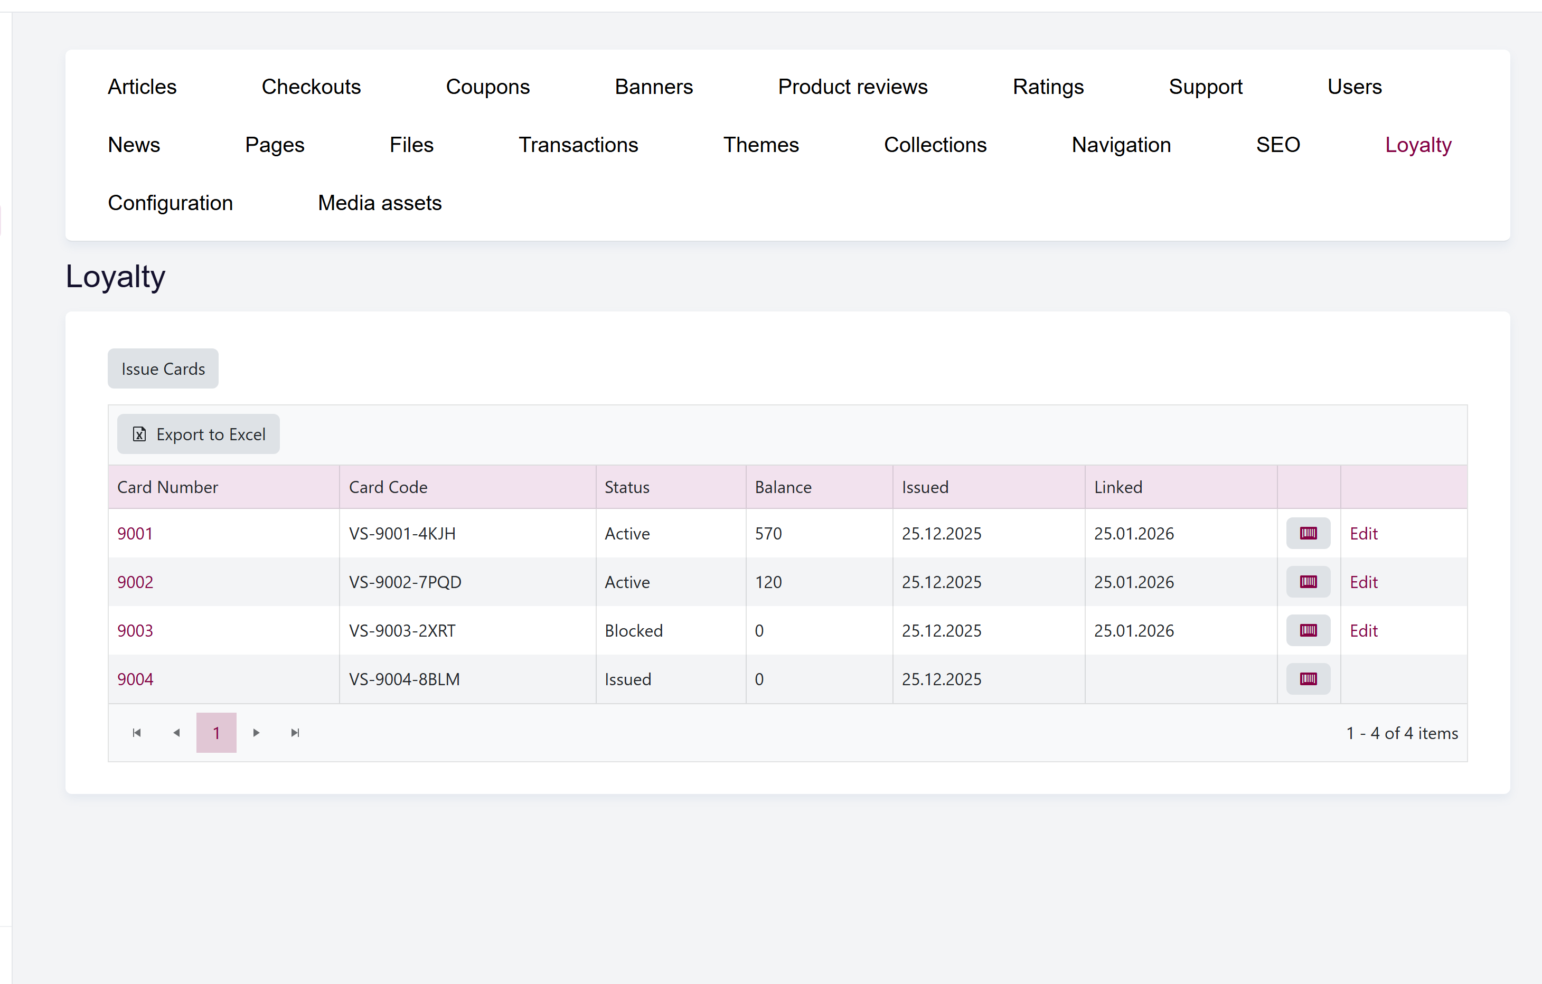
Task: Go to last page arrow
Action: click(x=295, y=733)
